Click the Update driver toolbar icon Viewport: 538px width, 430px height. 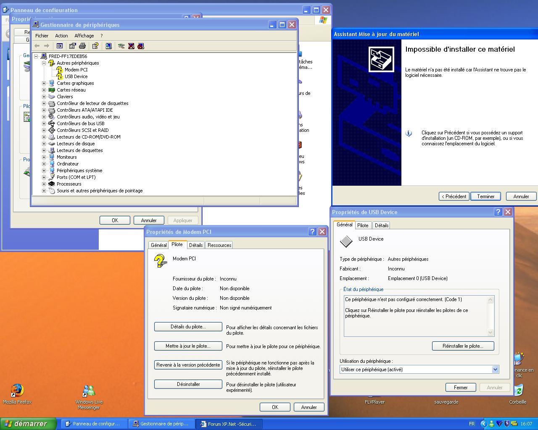coord(121,46)
